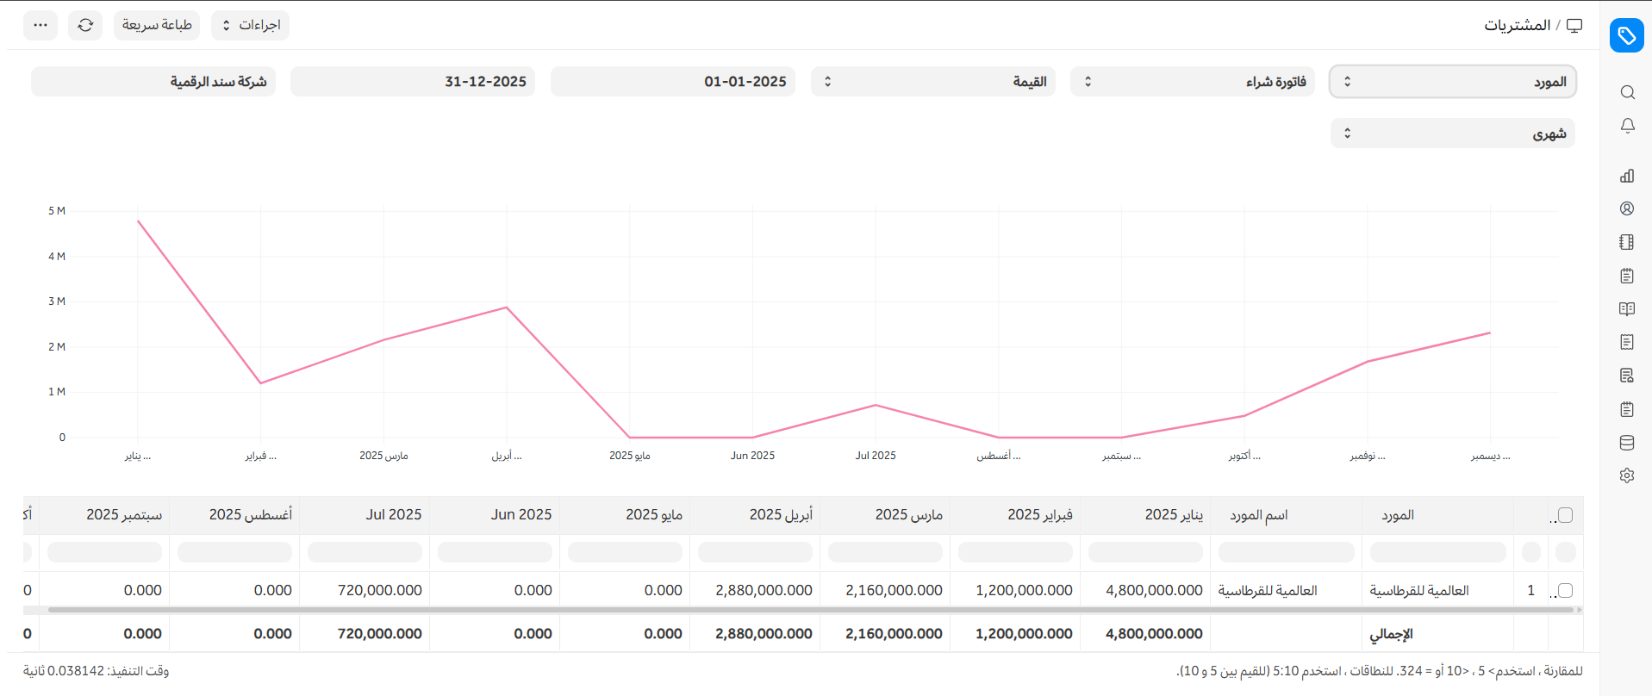Screen dimensions: 1652x696
Task: Expand the المورد filter dropdown
Action: click(x=1453, y=82)
